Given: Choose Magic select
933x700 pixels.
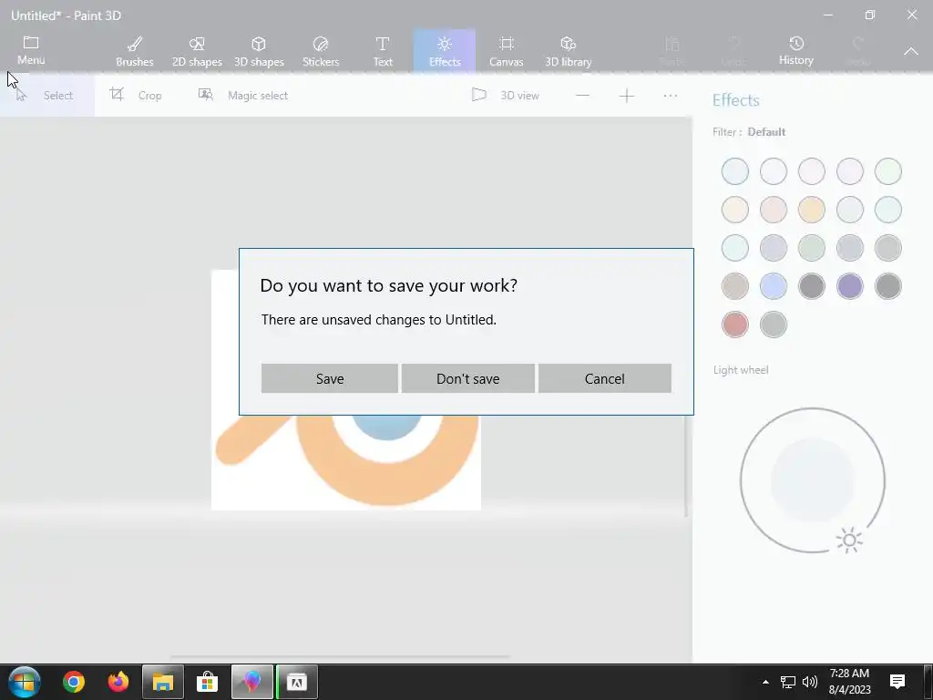Looking at the screenshot, I should 242,95.
